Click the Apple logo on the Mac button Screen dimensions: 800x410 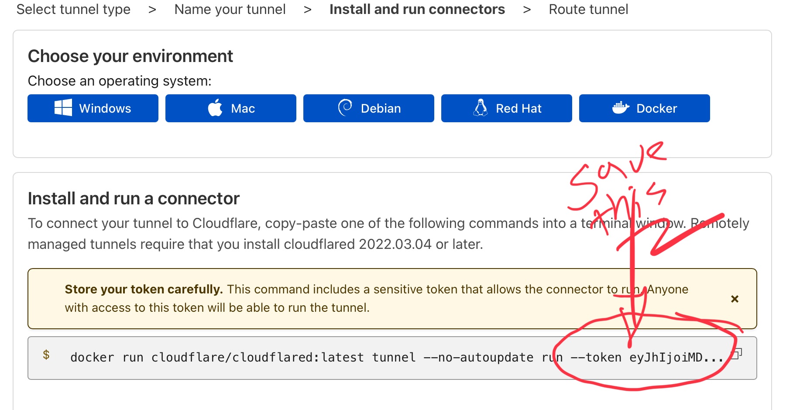214,108
